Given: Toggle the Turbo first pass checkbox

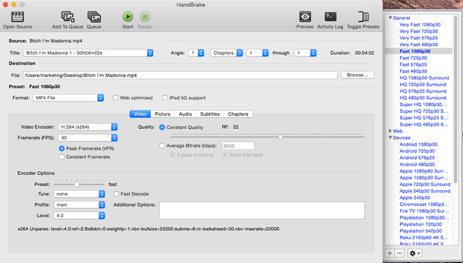Looking at the screenshot, I should tap(225, 155).
